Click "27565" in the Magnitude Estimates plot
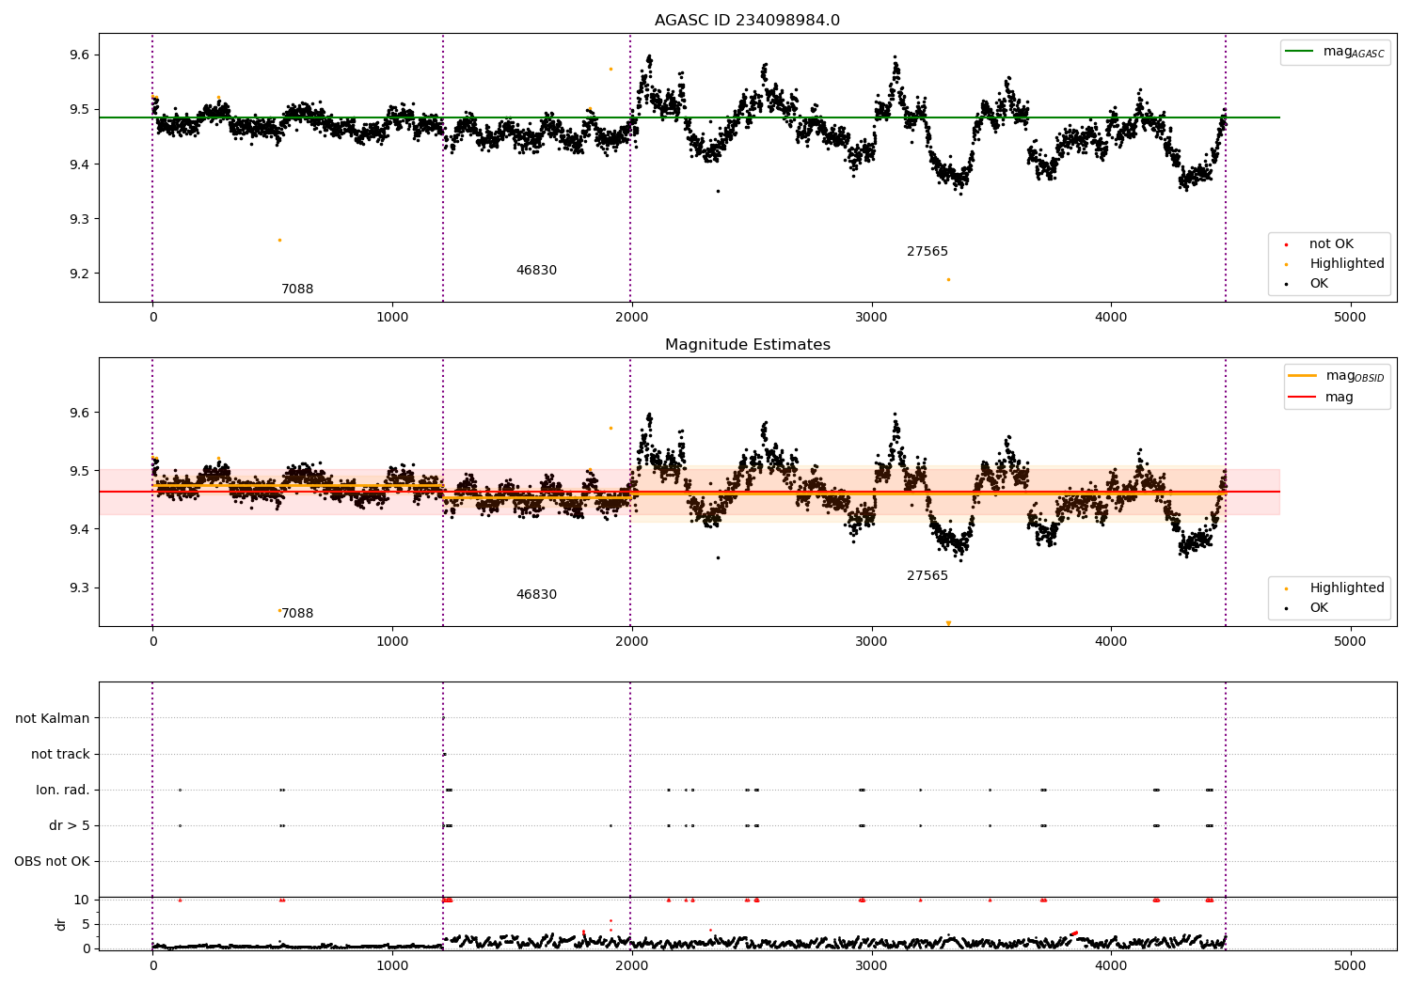The height and width of the screenshot is (987, 1411). tap(927, 576)
